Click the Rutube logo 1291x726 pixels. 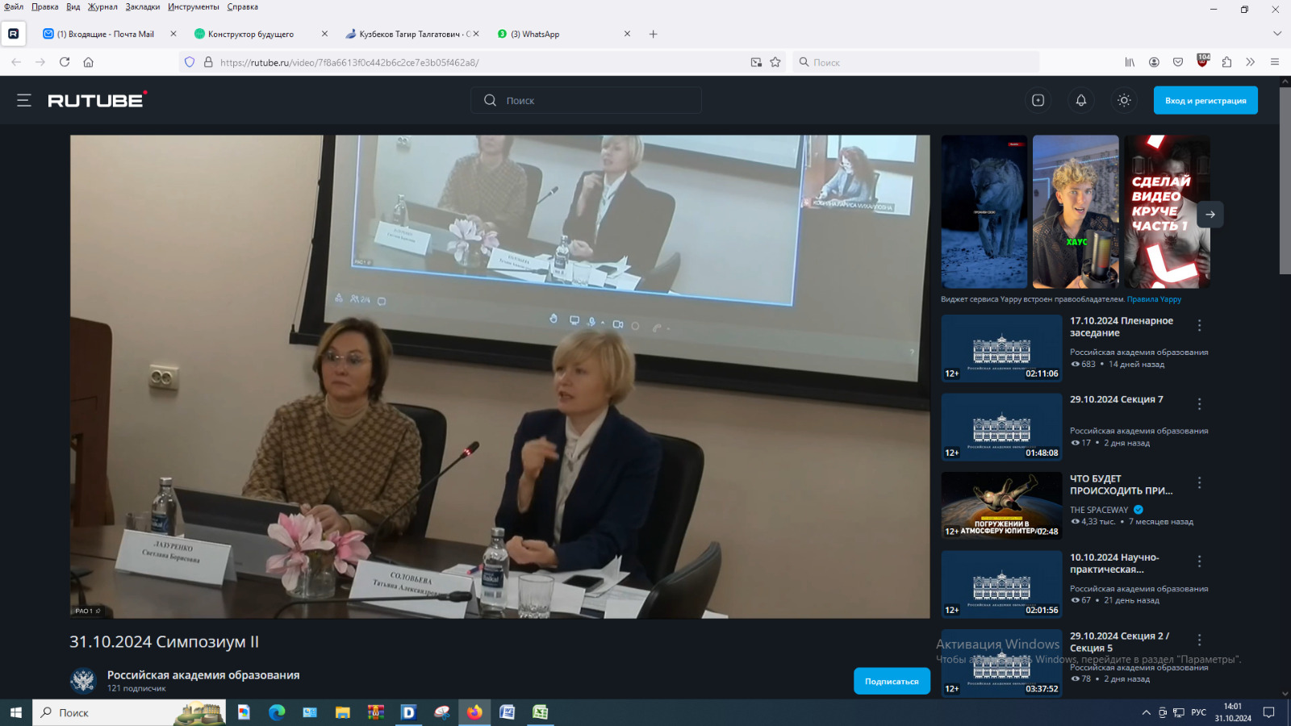coord(97,100)
